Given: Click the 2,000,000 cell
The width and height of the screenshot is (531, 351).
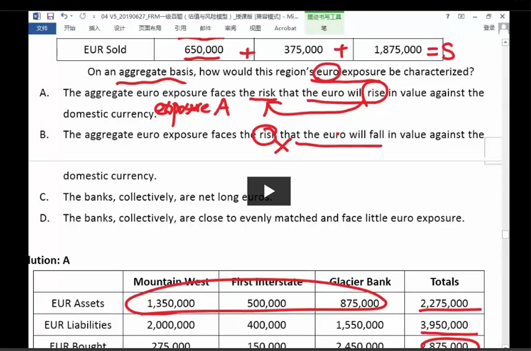Looking at the screenshot, I should coord(171,325).
